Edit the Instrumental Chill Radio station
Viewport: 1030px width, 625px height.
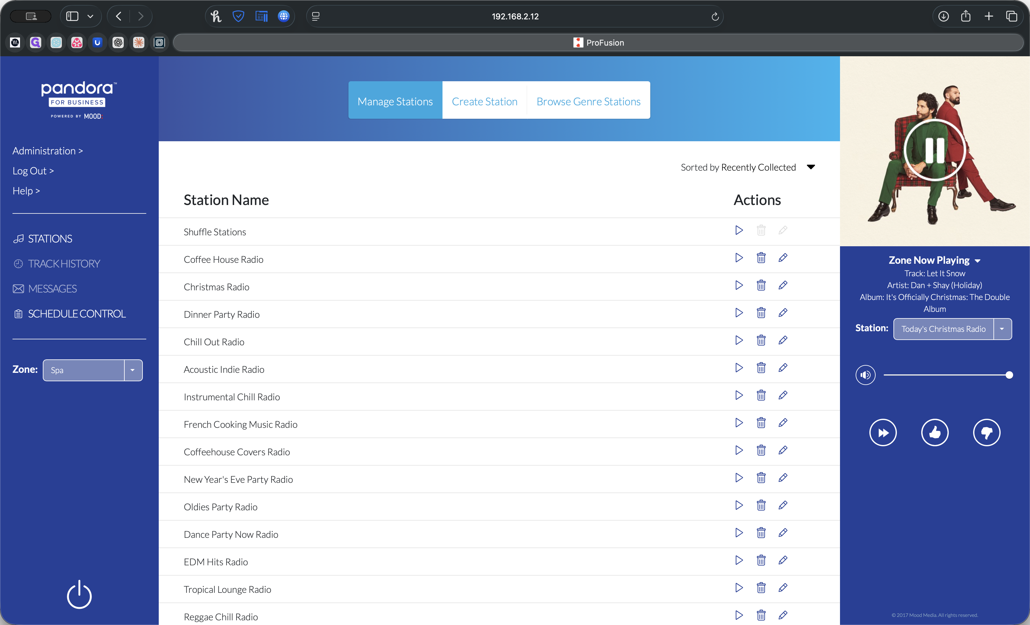click(782, 396)
